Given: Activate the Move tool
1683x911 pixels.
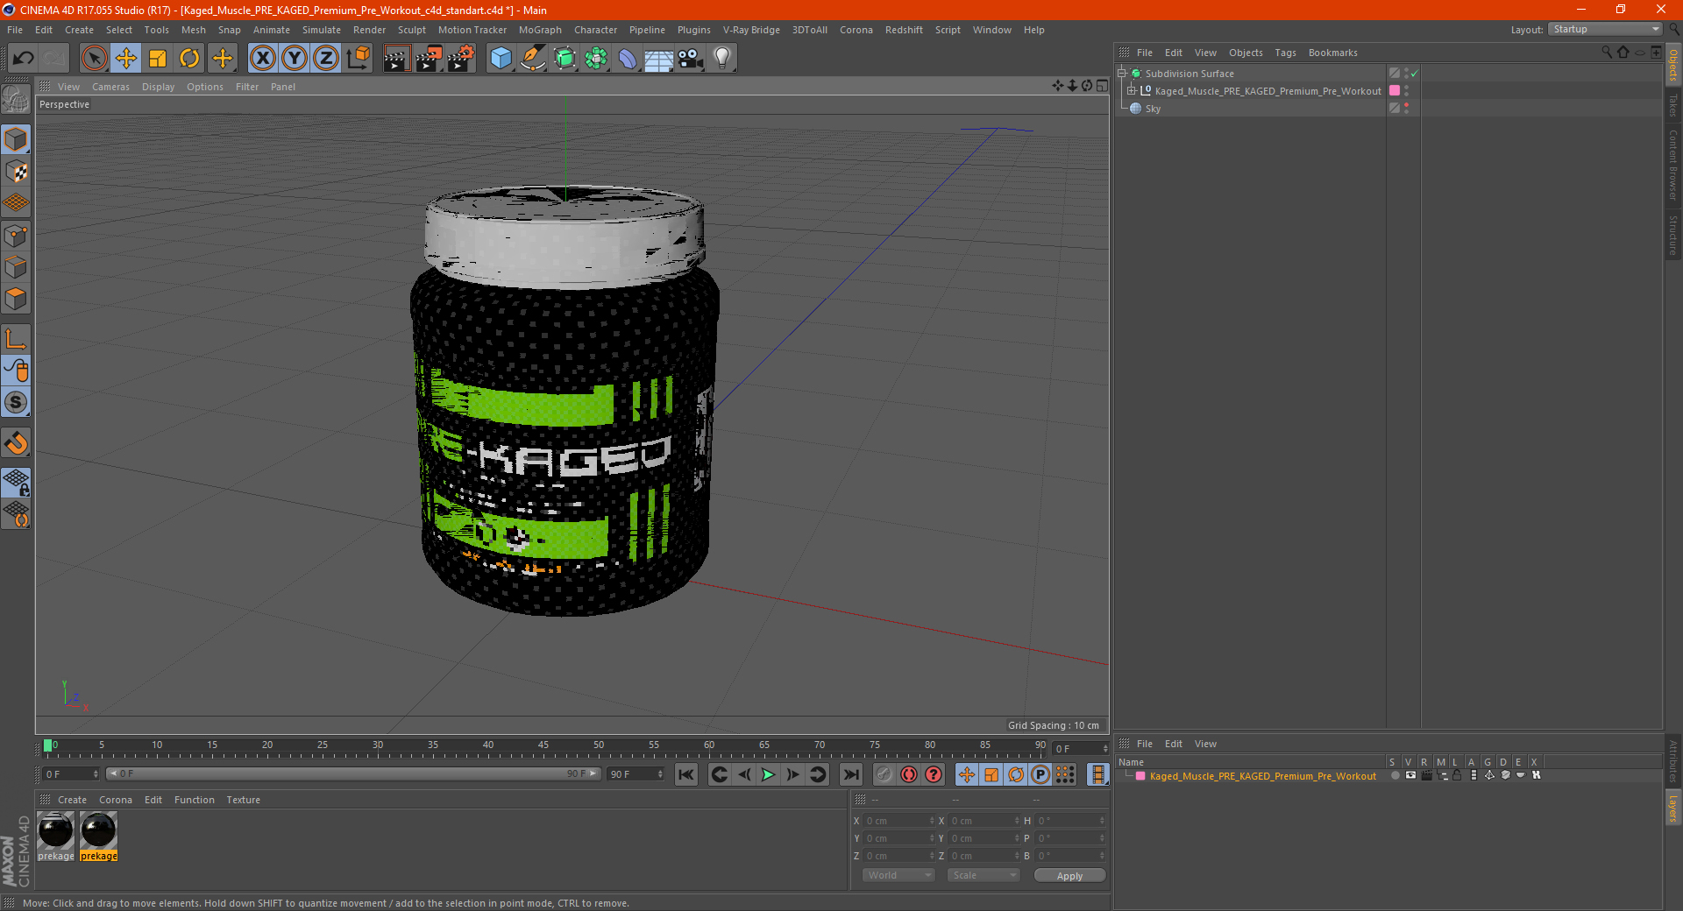Looking at the screenshot, I should 126,59.
